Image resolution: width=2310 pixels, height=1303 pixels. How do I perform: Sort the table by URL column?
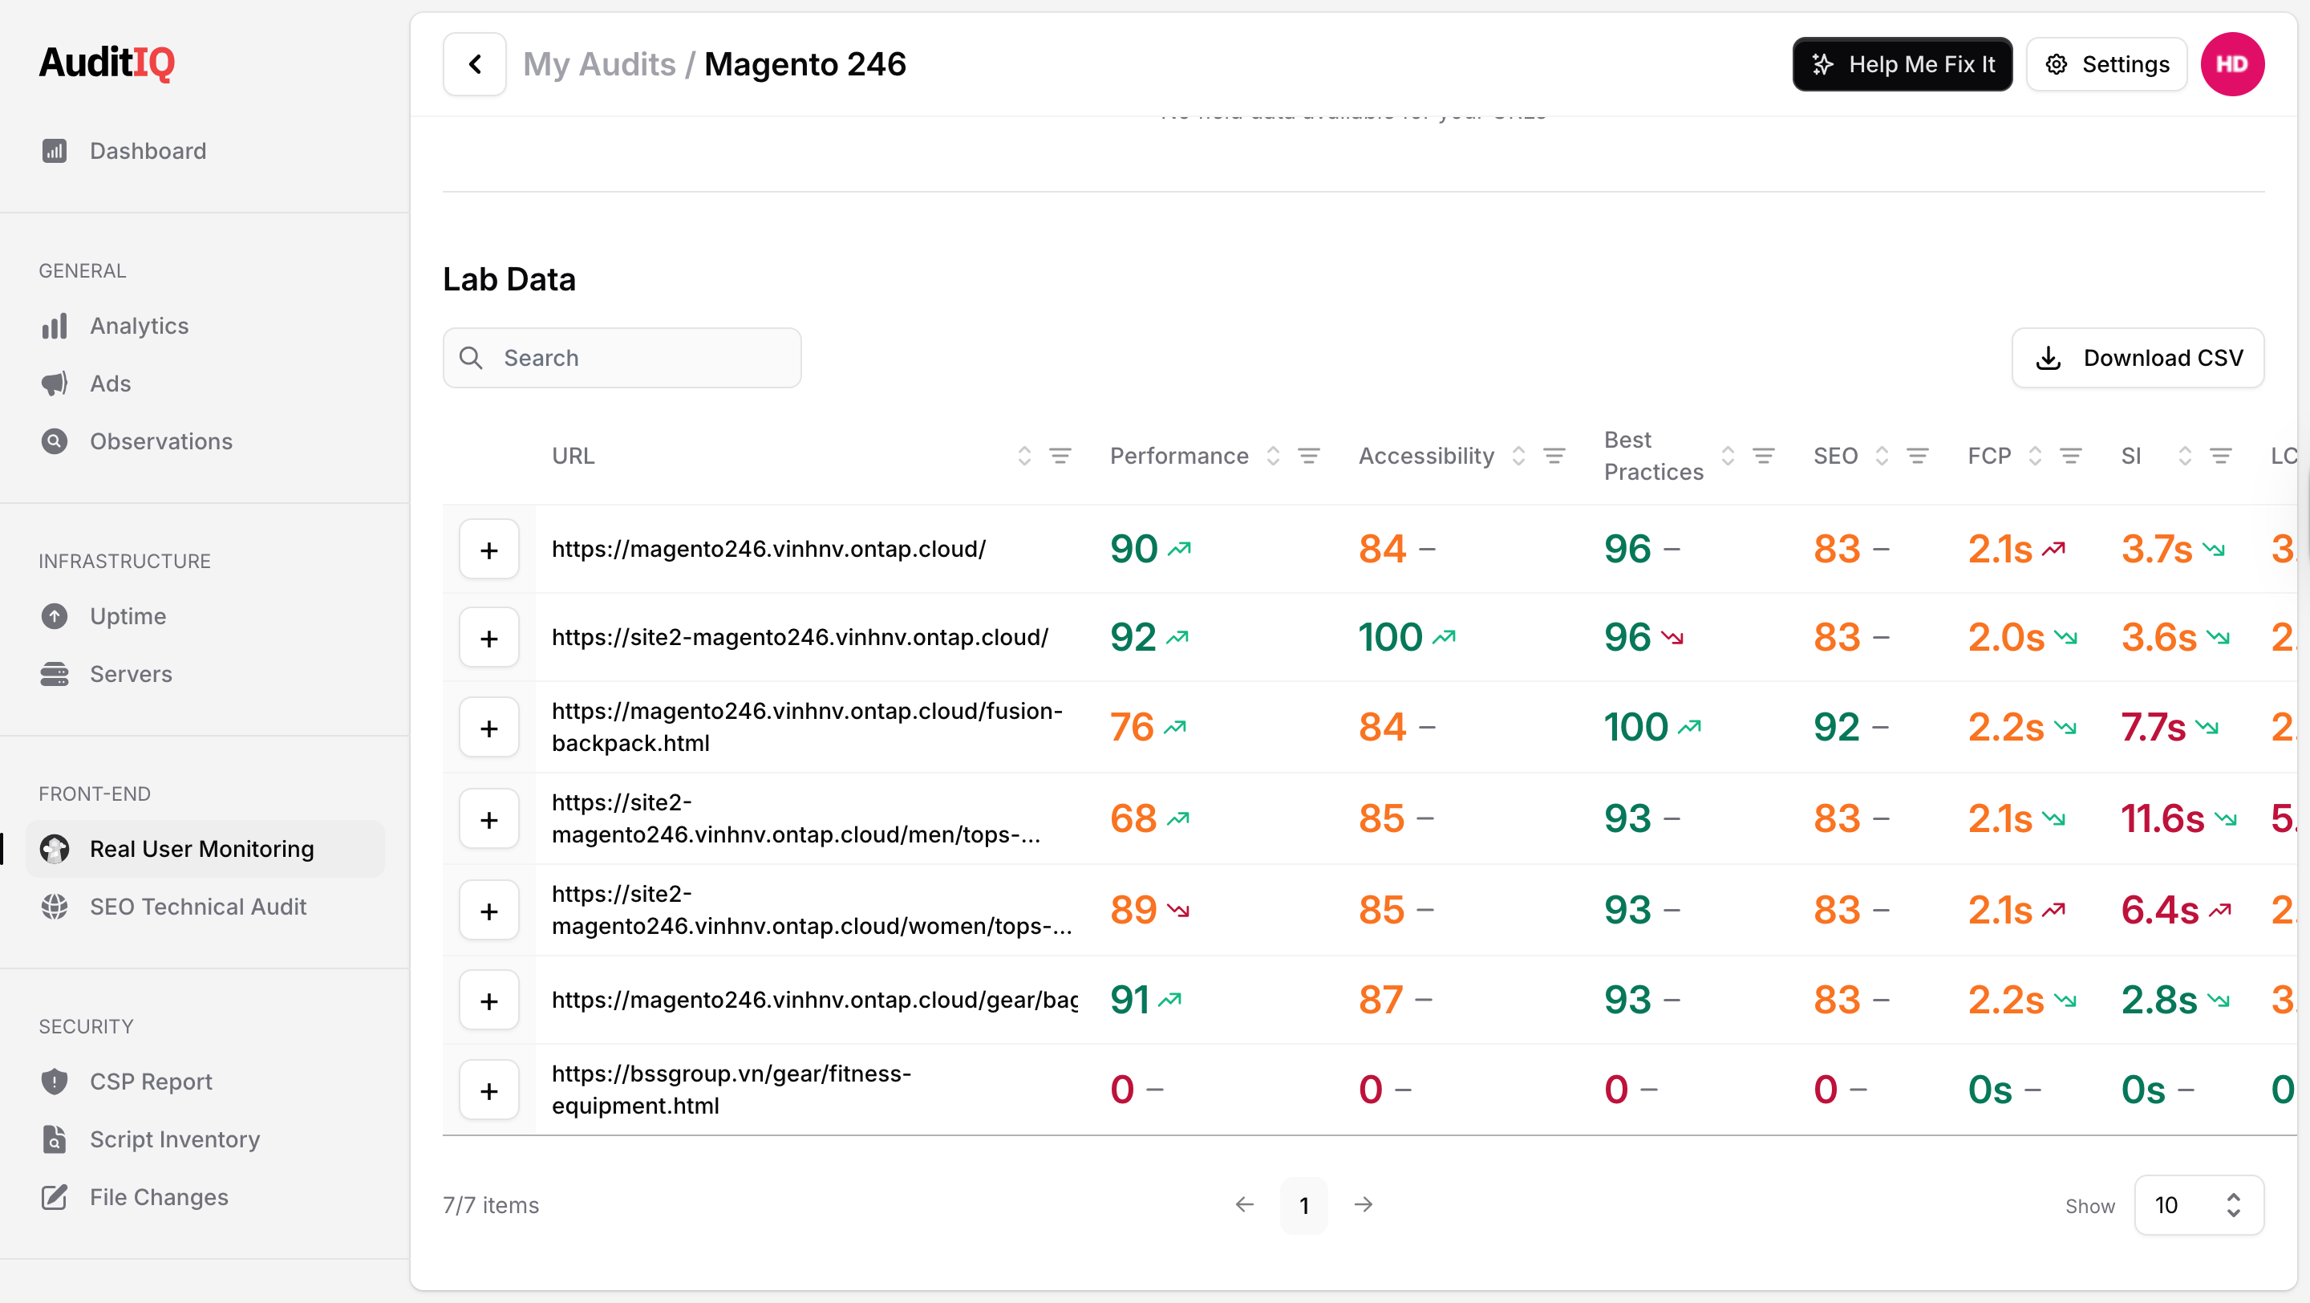pyautogui.click(x=1024, y=457)
